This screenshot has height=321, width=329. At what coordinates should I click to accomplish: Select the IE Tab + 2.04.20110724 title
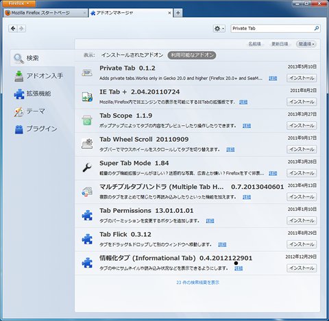[139, 92]
